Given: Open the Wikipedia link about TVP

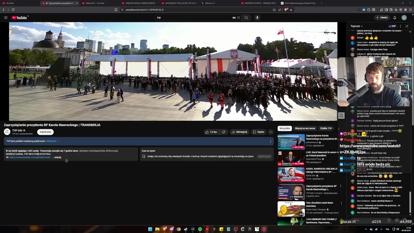Looking at the screenshot, I should pyautogui.click(x=52, y=141).
